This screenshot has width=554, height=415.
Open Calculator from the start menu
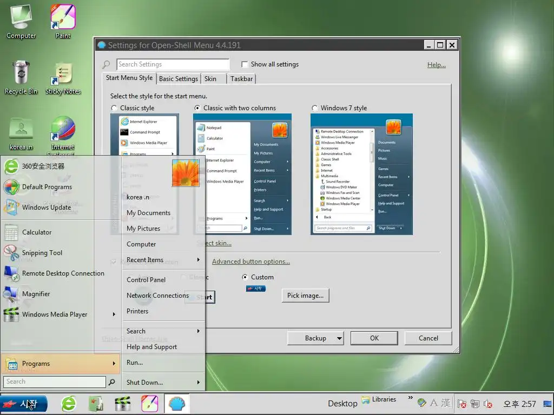60,232
